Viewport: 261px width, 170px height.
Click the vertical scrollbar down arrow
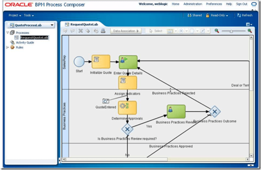tap(251, 155)
